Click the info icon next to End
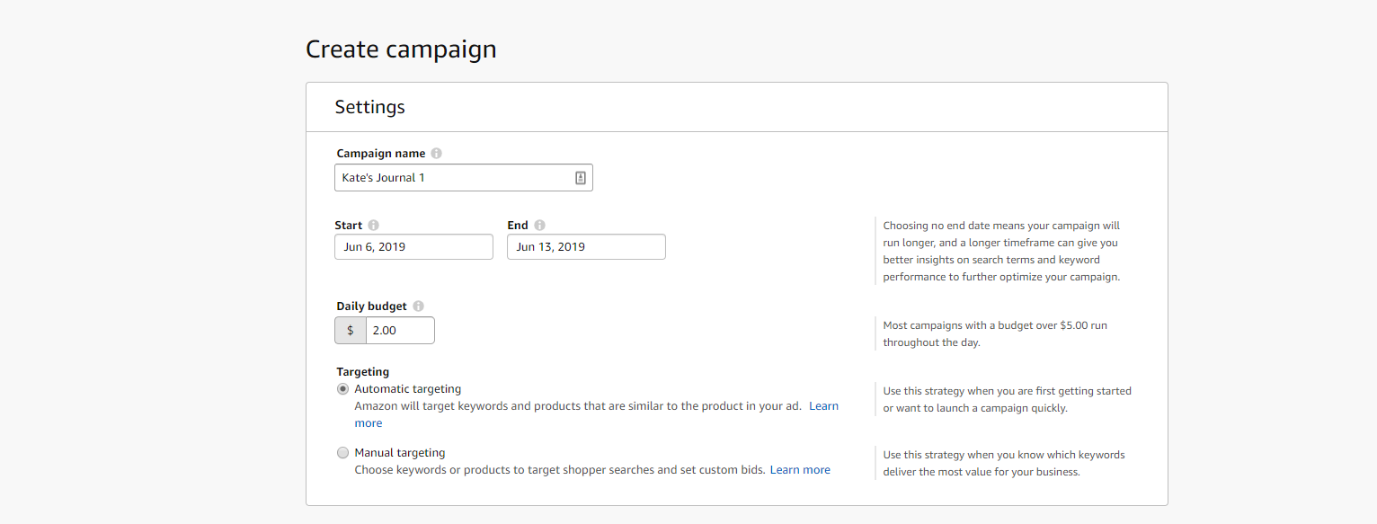The width and height of the screenshot is (1377, 524). tap(539, 226)
